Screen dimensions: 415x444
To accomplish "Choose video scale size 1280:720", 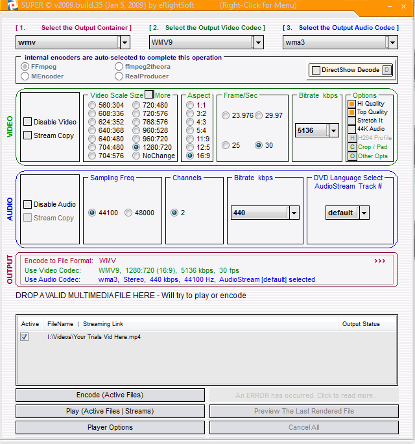I will (x=136, y=147).
